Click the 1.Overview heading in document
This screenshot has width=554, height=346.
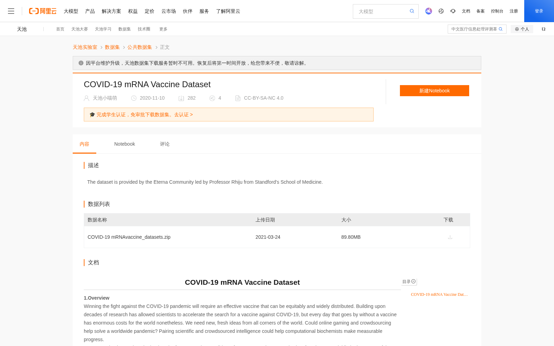pos(97,298)
